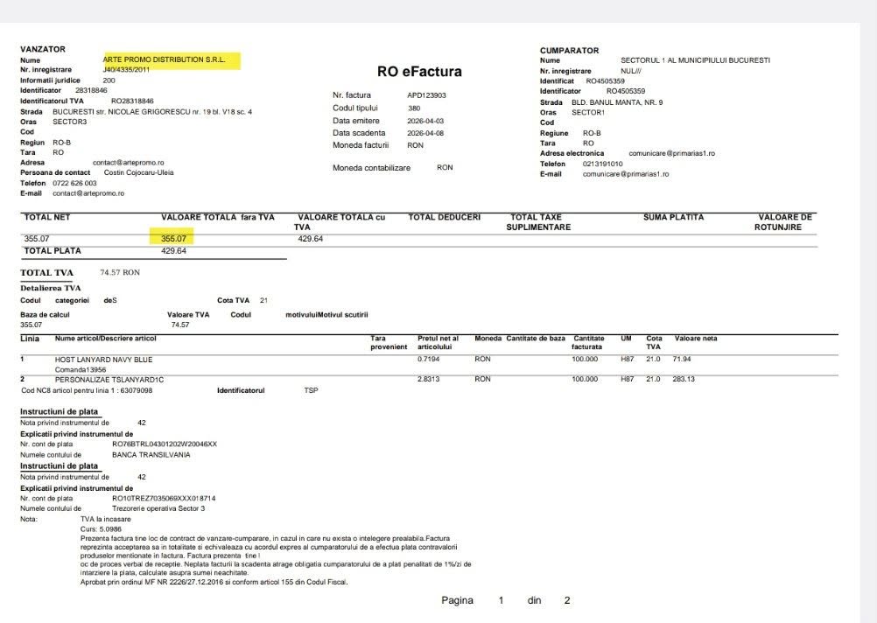Click seller city SECTOR3
This screenshot has width=877, height=623.
[69, 122]
